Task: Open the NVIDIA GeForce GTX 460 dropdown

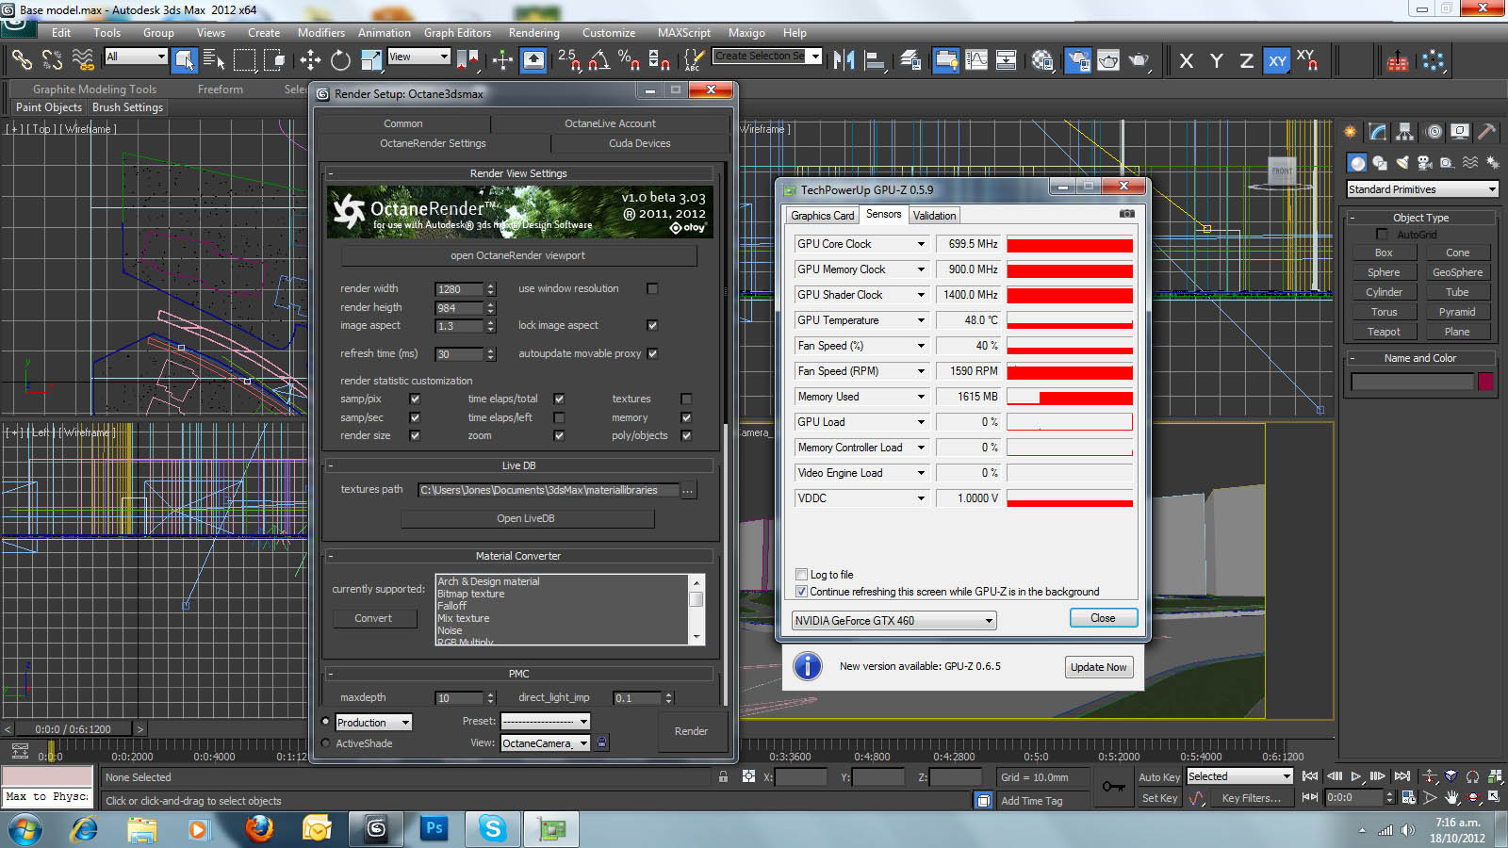Action: click(894, 620)
